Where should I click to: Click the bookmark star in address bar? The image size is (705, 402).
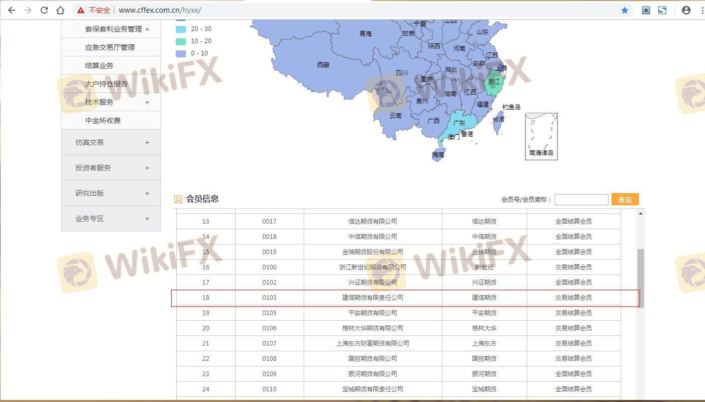pos(625,10)
